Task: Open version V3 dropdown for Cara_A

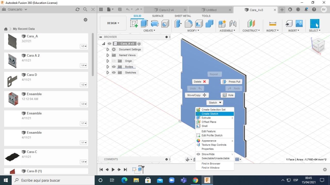Action: click(x=84, y=46)
